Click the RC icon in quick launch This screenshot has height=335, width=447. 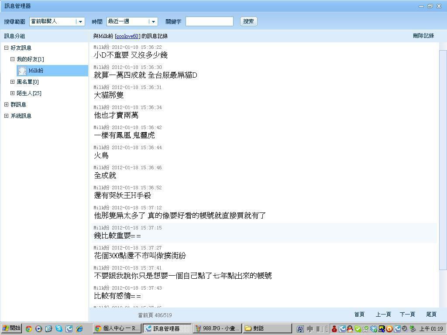pyautogui.click(x=69, y=329)
